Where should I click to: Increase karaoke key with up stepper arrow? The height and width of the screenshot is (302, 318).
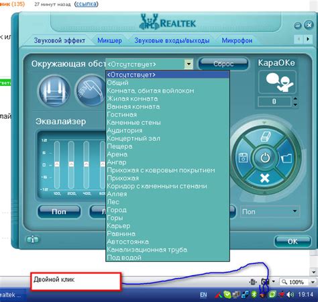point(295,99)
